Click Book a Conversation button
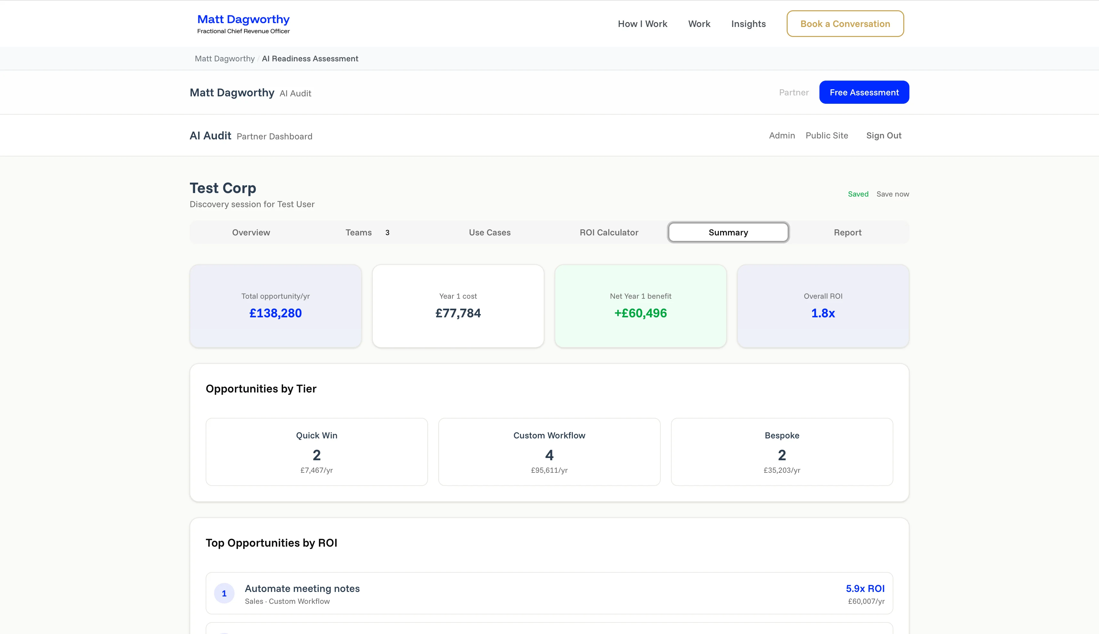This screenshot has height=634, width=1099. [x=844, y=24]
